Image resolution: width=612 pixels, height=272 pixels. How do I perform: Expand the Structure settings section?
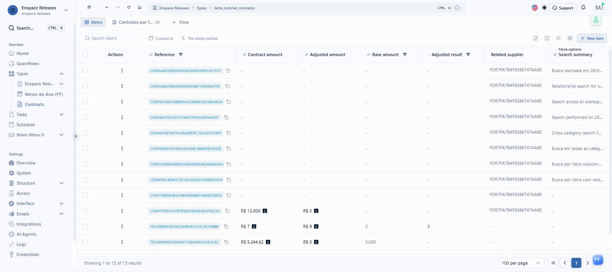(61, 183)
